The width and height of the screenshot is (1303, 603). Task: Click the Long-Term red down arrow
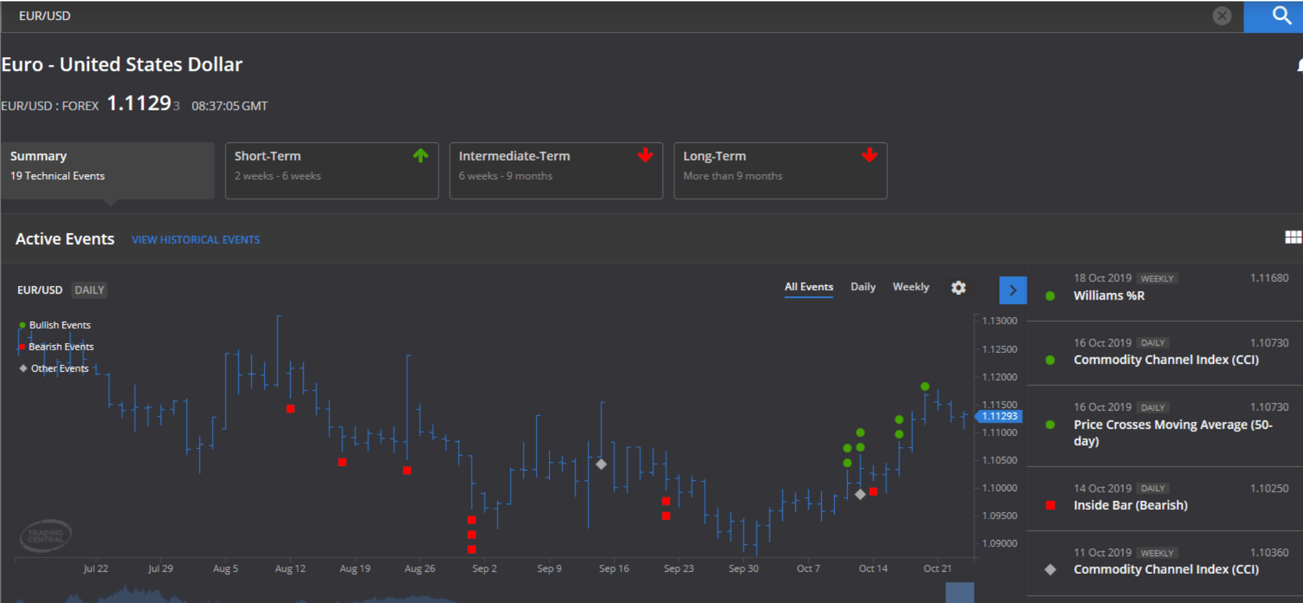click(x=869, y=155)
